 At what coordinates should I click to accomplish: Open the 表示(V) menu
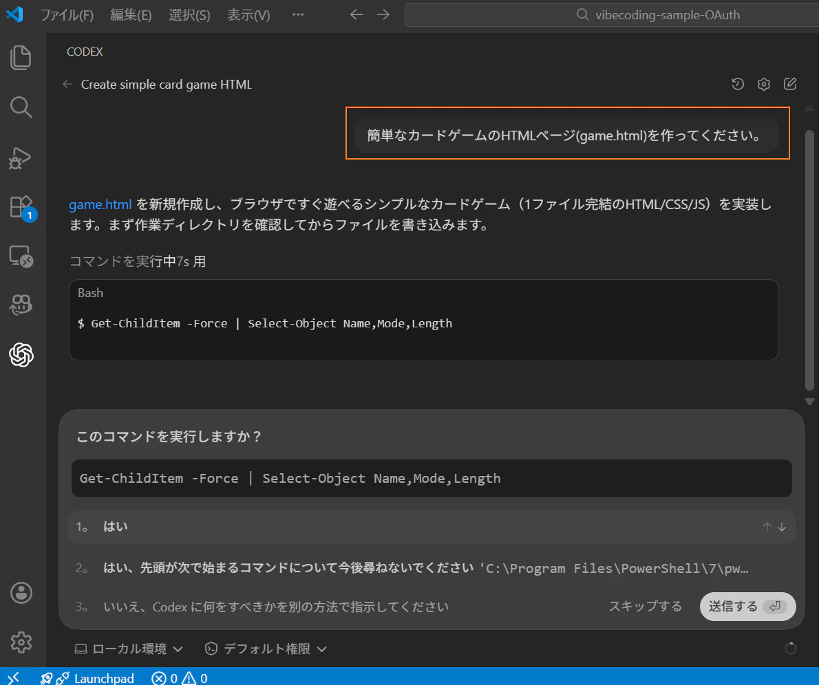[248, 14]
